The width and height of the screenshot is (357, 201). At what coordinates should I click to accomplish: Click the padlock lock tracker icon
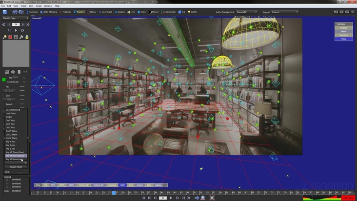(27, 37)
